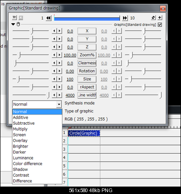
Task: Click the rotate/refresh icon near plus button
Action: coord(154,18)
